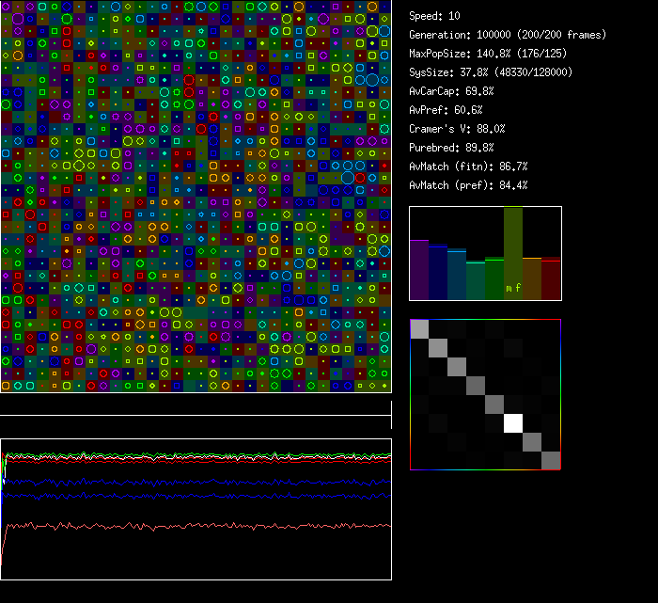Click the red bar ending the histogram
The width and height of the screenshot is (658, 603).
coord(551,279)
